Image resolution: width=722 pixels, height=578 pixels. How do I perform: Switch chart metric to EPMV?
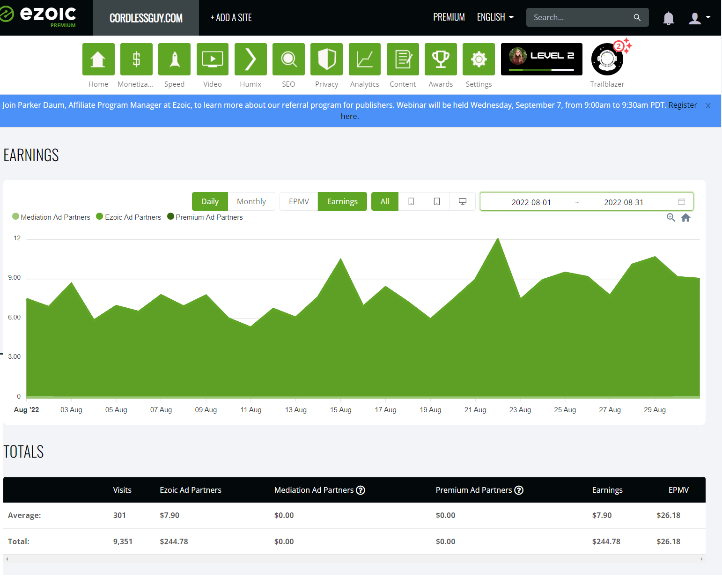(299, 201)
